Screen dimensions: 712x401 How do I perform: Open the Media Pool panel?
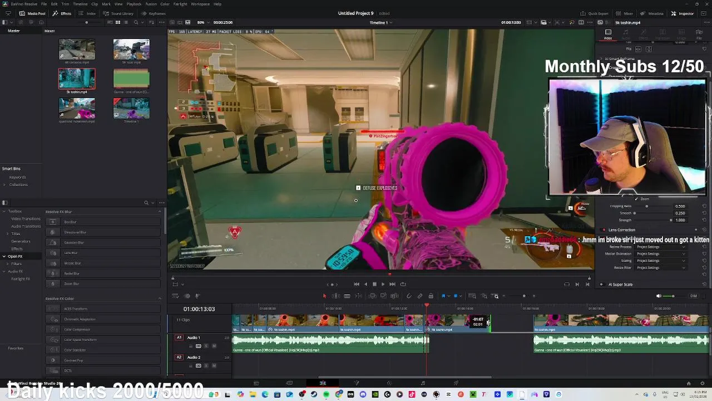pos(33,13)
